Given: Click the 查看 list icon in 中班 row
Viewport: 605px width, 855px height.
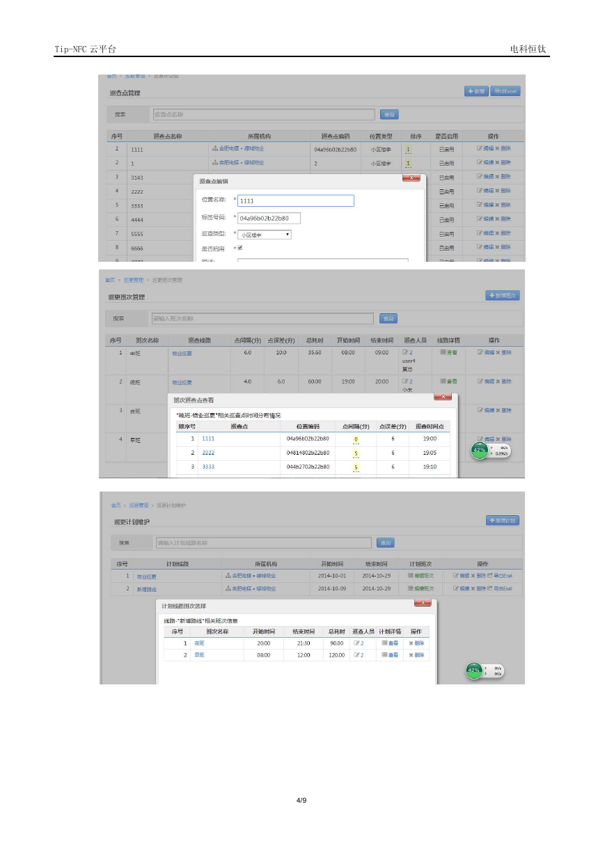Looking at the screenshot, I should coord(443,352).
